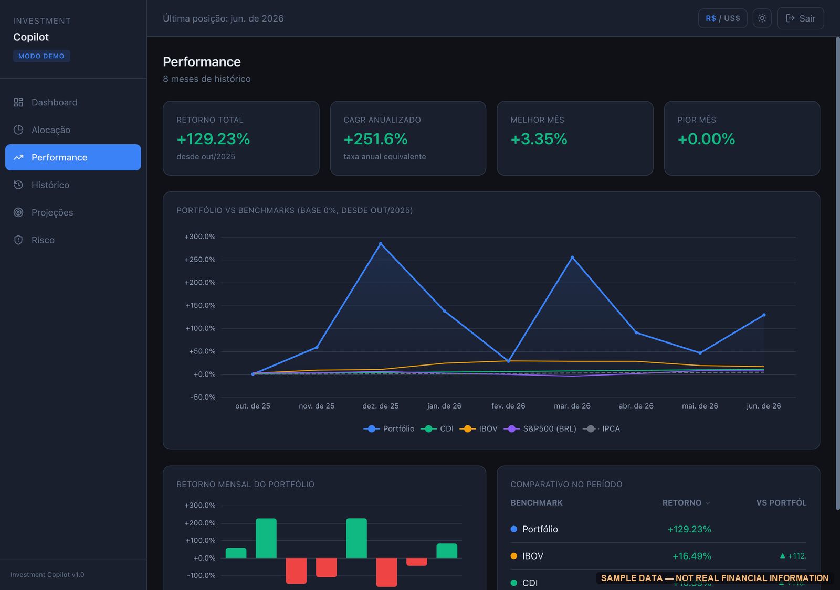840x590 pixels.
Task: Click the jun. de 26 chart point
Action: point(764,315)
